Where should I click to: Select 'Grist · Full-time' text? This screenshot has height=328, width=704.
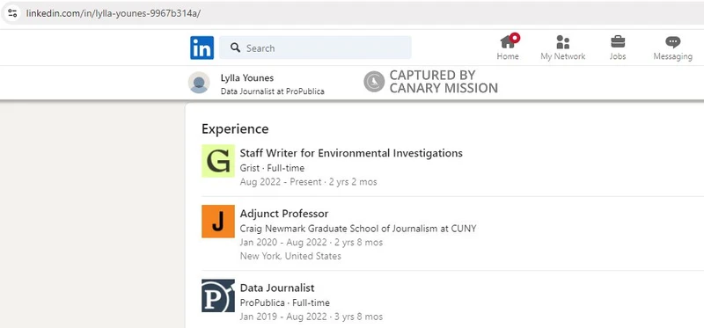click(272, 168)
